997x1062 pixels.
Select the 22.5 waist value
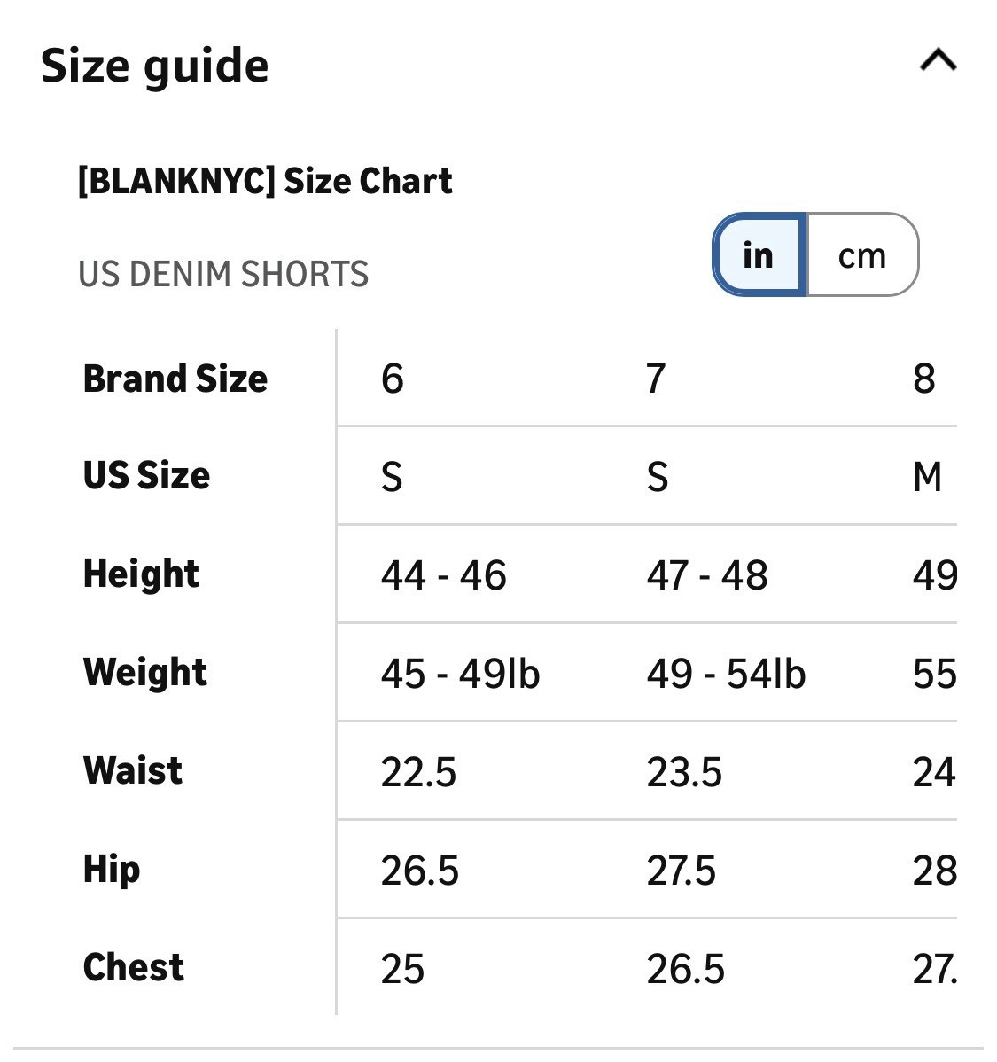point(418,772)
